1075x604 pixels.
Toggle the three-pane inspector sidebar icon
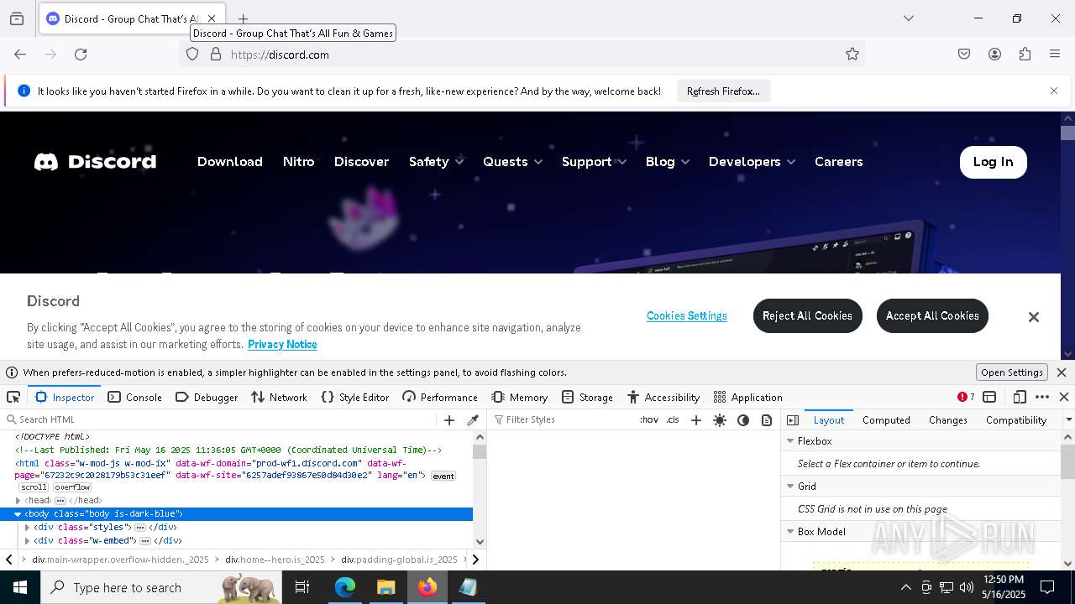(793, 420)
